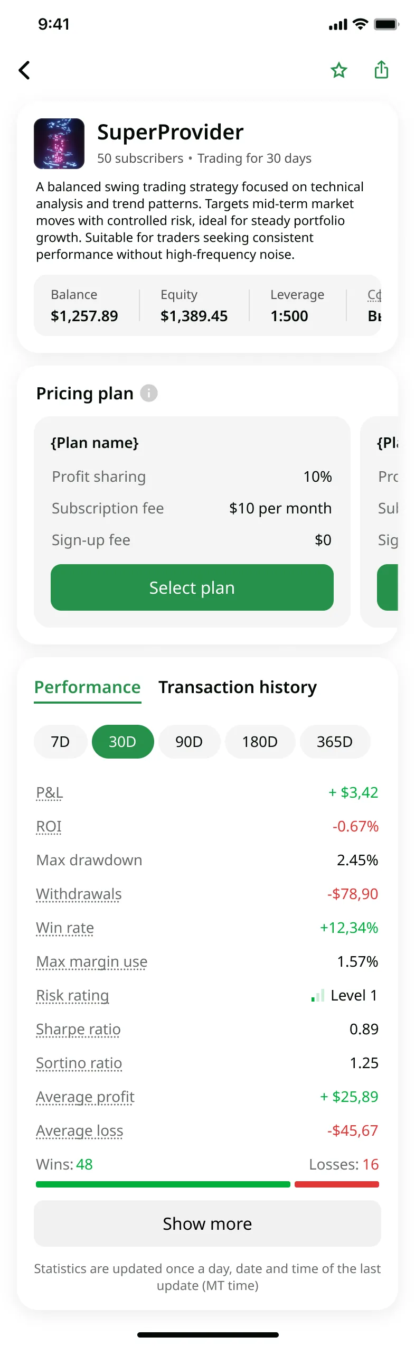Click the back arrow at top left

24,70
